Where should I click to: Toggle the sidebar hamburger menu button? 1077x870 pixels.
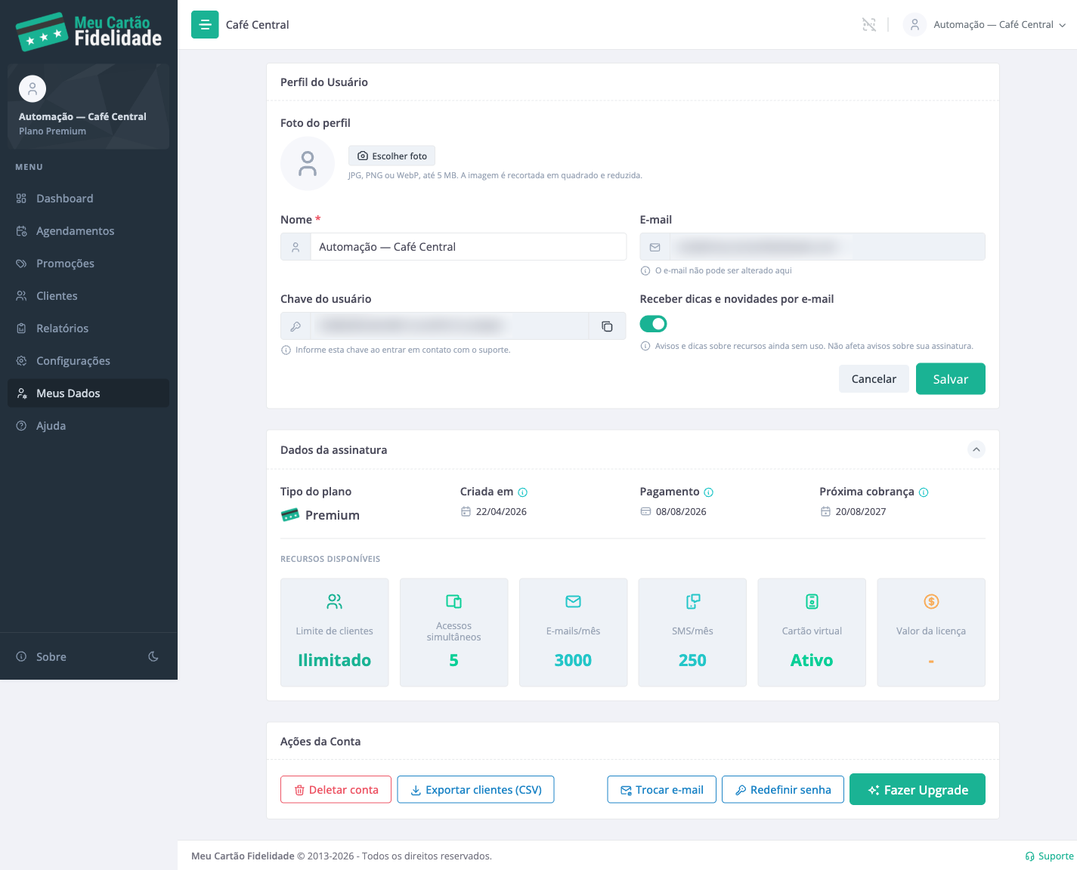click(205, 25)
